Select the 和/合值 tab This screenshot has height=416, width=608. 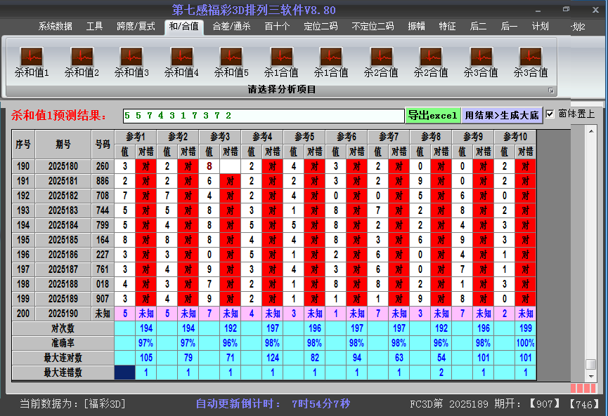tap(183, 27)
